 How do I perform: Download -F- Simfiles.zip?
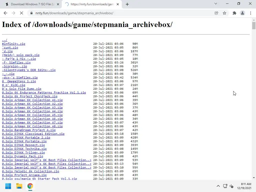click(16, 62)
